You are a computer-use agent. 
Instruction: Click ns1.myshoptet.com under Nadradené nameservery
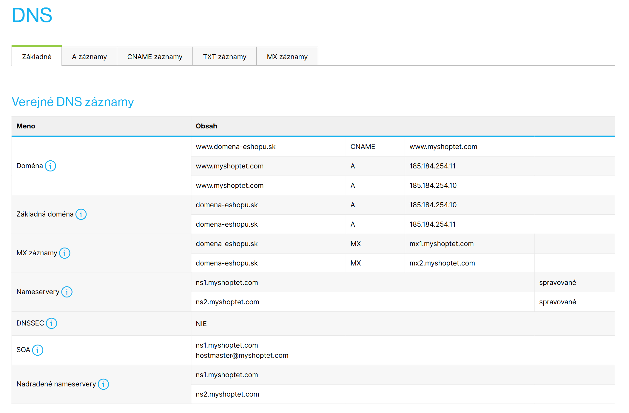point(227,375)
